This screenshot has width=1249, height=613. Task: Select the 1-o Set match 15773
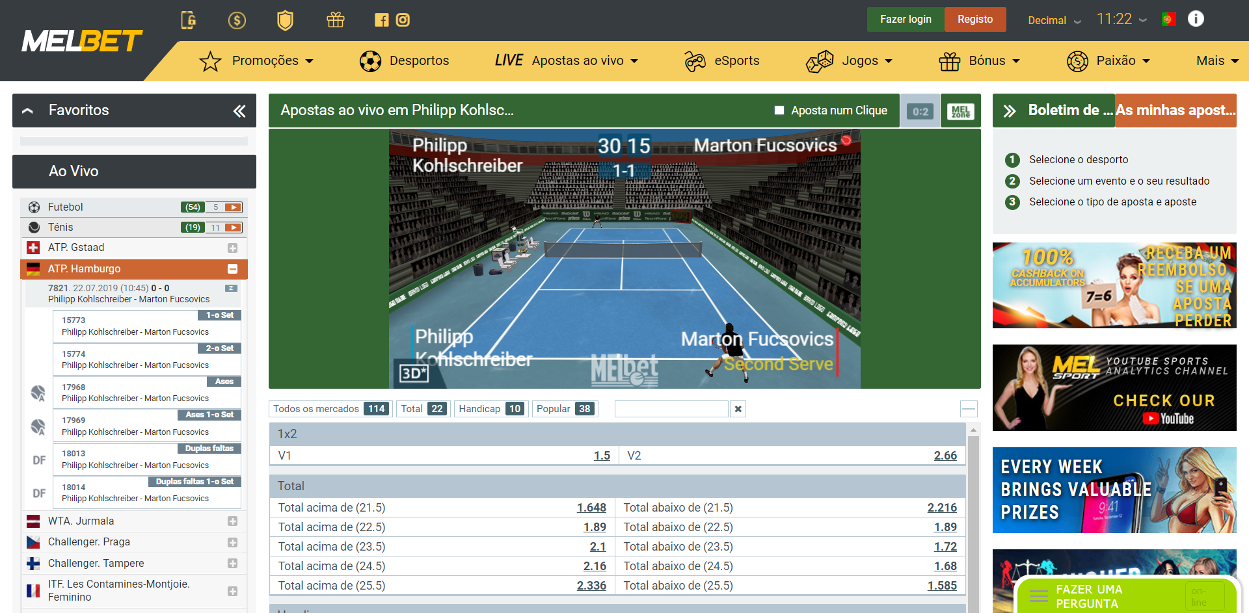click(x=147, y=326)
